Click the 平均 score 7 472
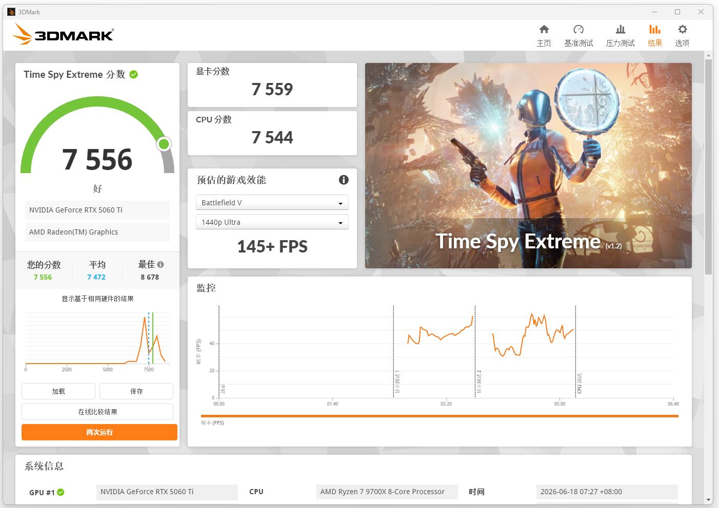 [x=96, y=277]
